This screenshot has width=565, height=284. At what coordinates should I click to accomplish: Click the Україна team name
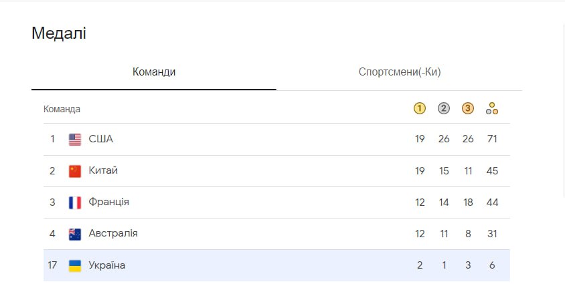click(x=107, y=265)
